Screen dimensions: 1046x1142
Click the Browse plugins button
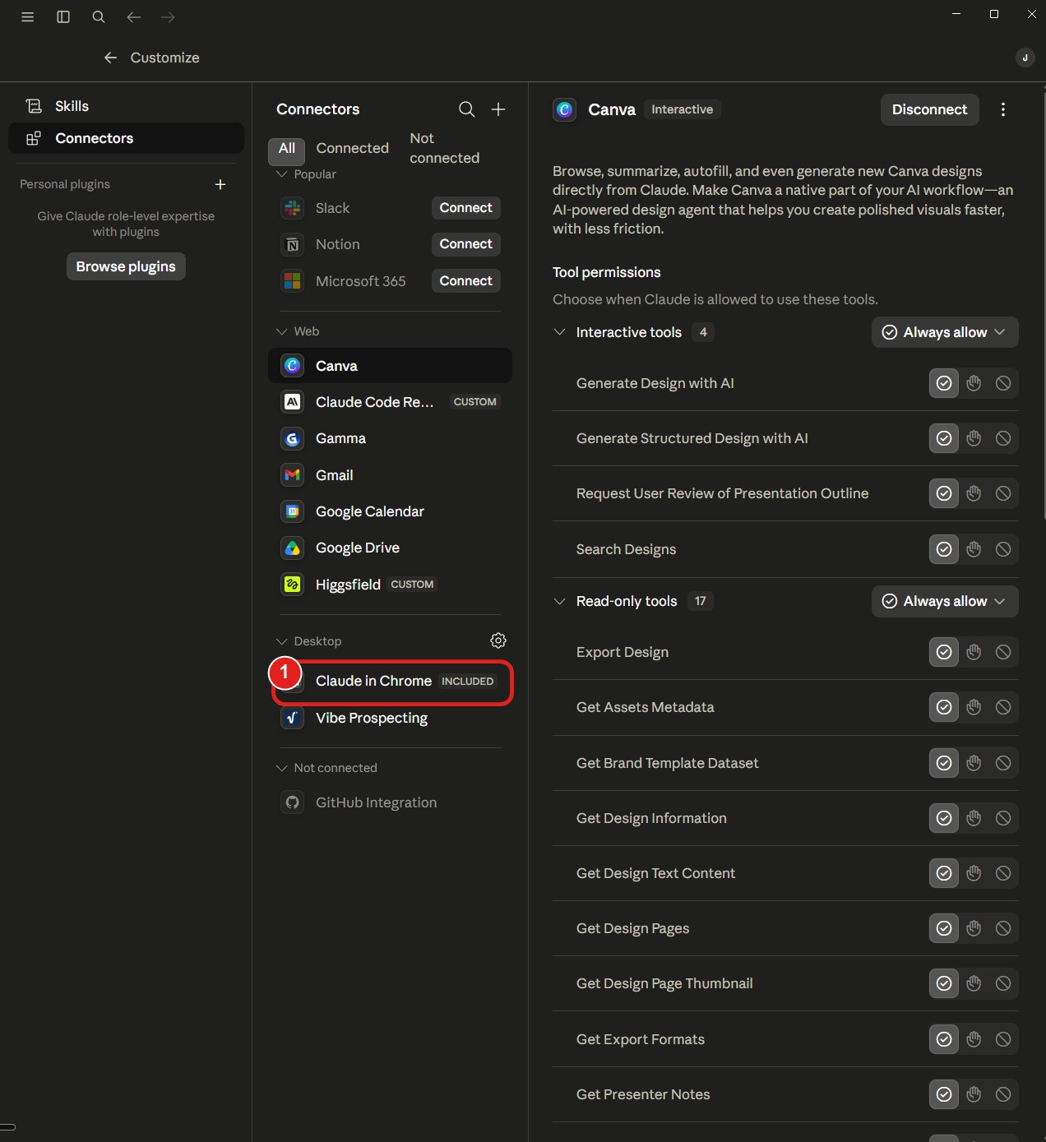pos(126,266)
